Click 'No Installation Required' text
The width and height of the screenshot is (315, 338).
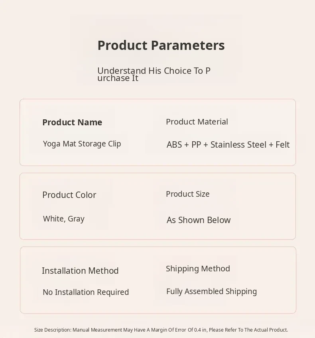click(86, 292)
